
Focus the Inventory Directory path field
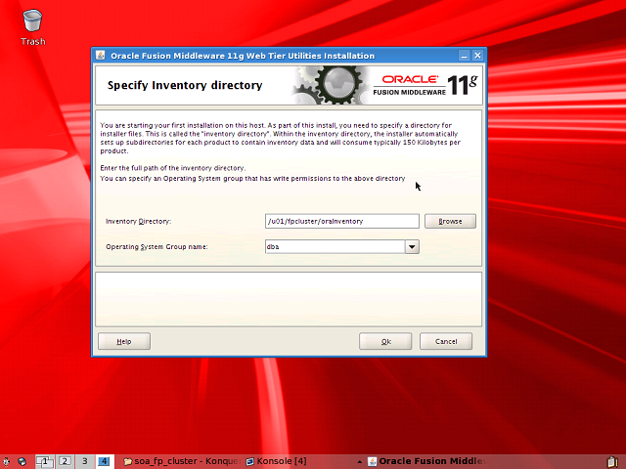point(341,221)
